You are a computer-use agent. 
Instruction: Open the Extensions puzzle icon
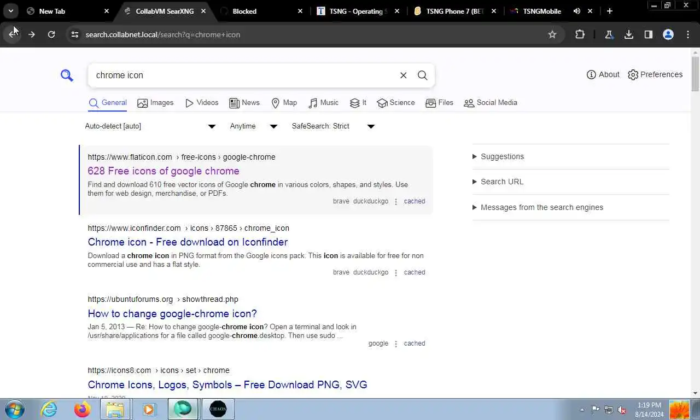(x=580, y=34)
